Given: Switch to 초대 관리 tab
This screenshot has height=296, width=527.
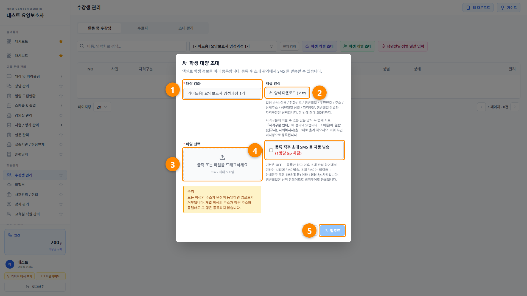Looking at the screenshot, I should [x=186, y=28].
